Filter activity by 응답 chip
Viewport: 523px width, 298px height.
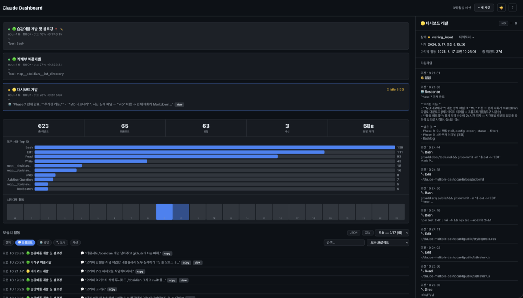44,243
